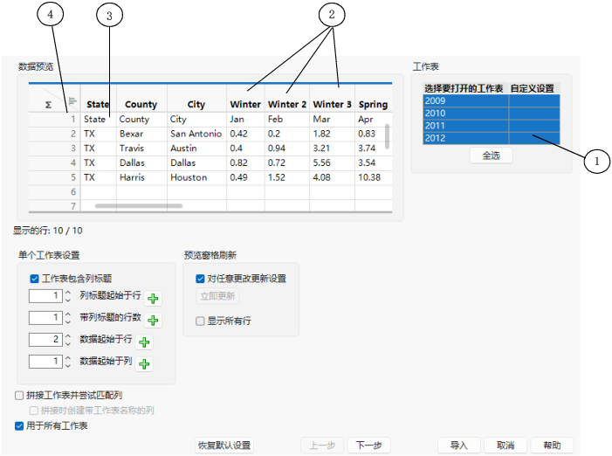Viewport: 612px width, 456px height.
Task: Select worksheet 2012 in the list
Action: point(491,138)
